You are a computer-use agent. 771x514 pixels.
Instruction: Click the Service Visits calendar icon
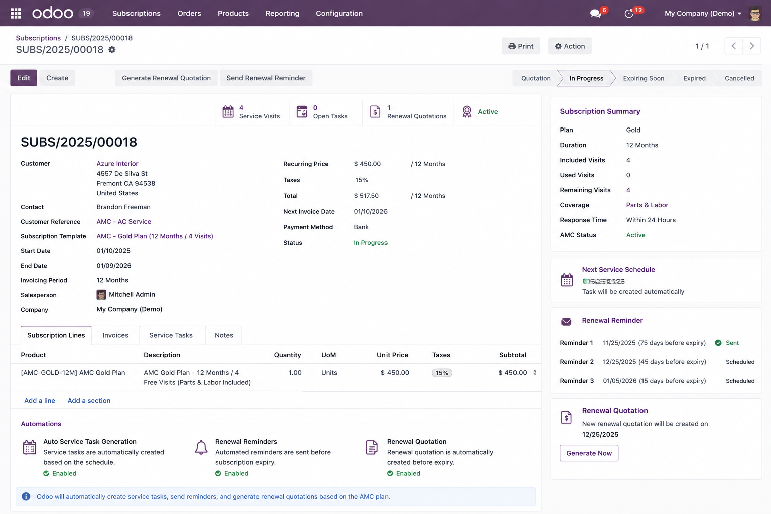pyautogui.click(x=228, y=111)
